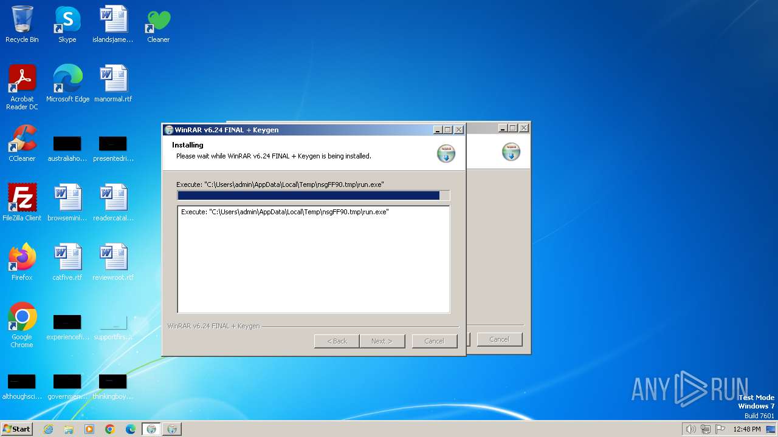Viewport: 778px width, 437px height.
Task: Switch to second installer taskbar button
Action: pos(172,429)
